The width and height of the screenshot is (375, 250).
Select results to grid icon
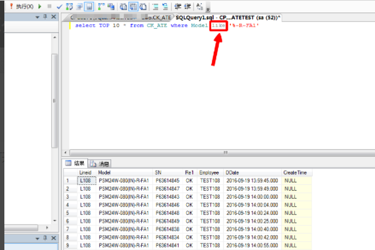point(133,7)
